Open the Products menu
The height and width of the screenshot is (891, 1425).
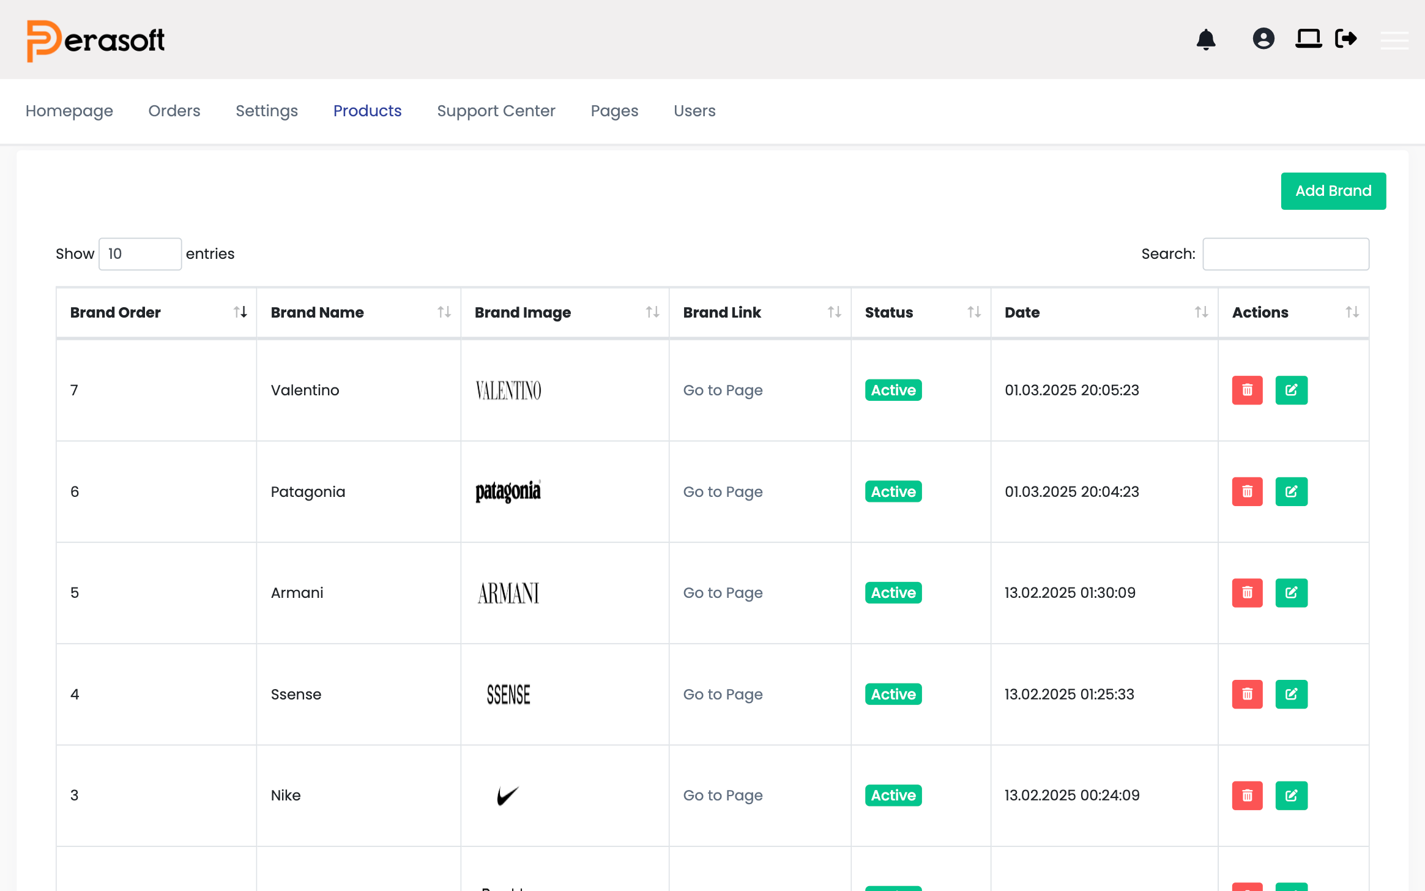[x=367, y=111]
